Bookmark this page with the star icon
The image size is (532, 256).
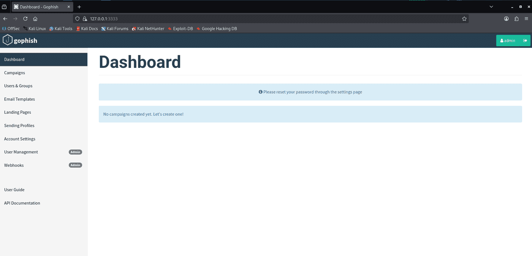[x=464, y=19]
